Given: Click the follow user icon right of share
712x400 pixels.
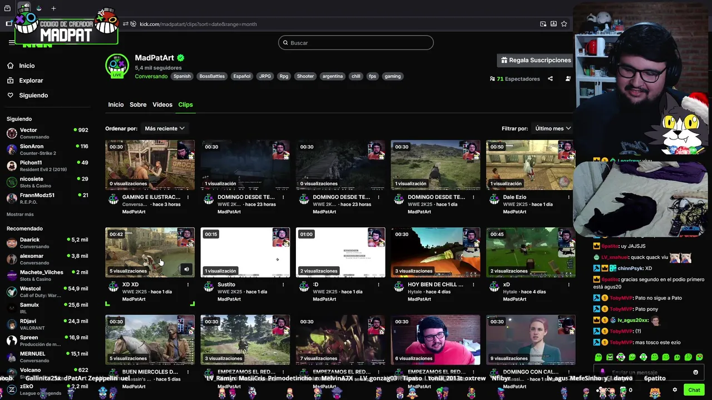Looking at the screenshot, I should click(568, 79).
